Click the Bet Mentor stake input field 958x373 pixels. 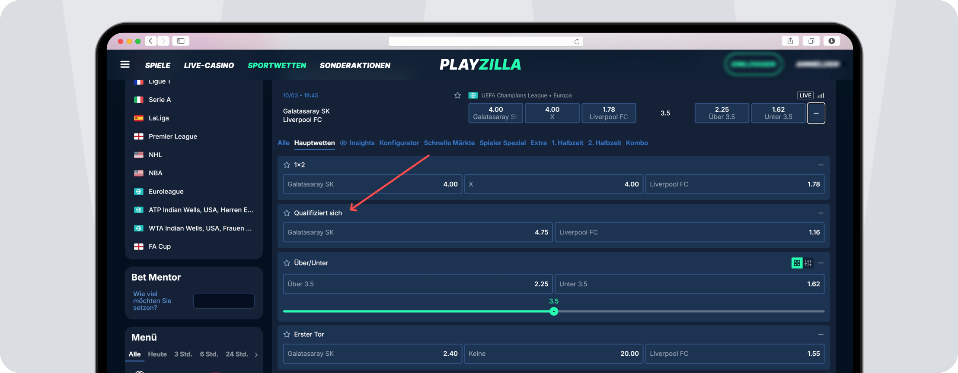point(224,301)
